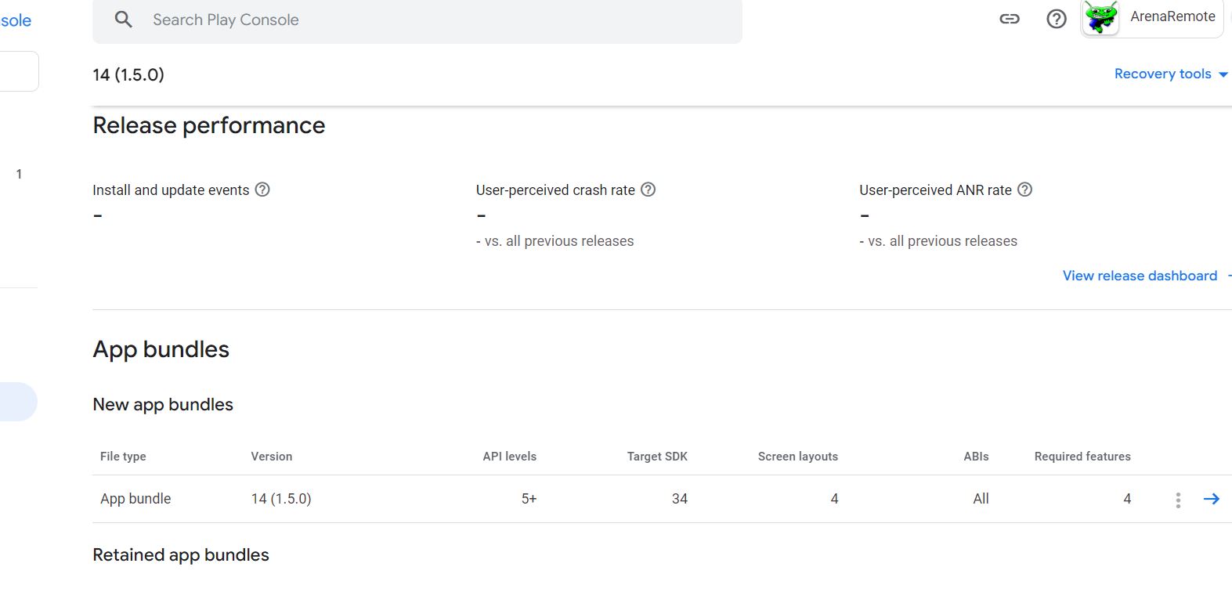This screenshot has width=1232, height=603.
Task: Click View release dashboard link
Action: click(1140, 276)
